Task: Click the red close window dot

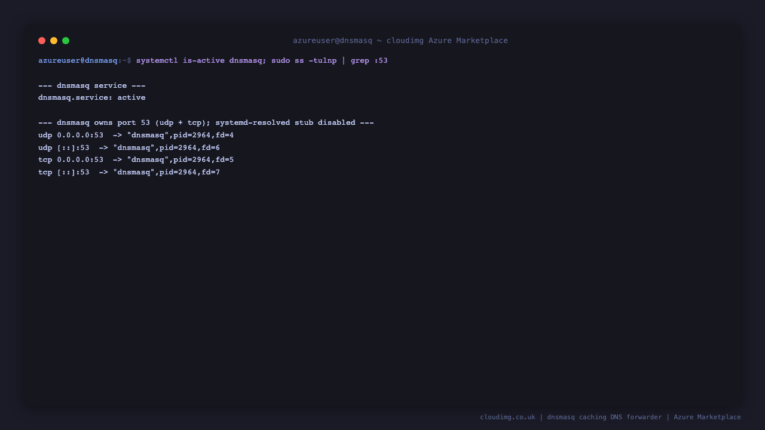Action: click(x=42, y=41)
